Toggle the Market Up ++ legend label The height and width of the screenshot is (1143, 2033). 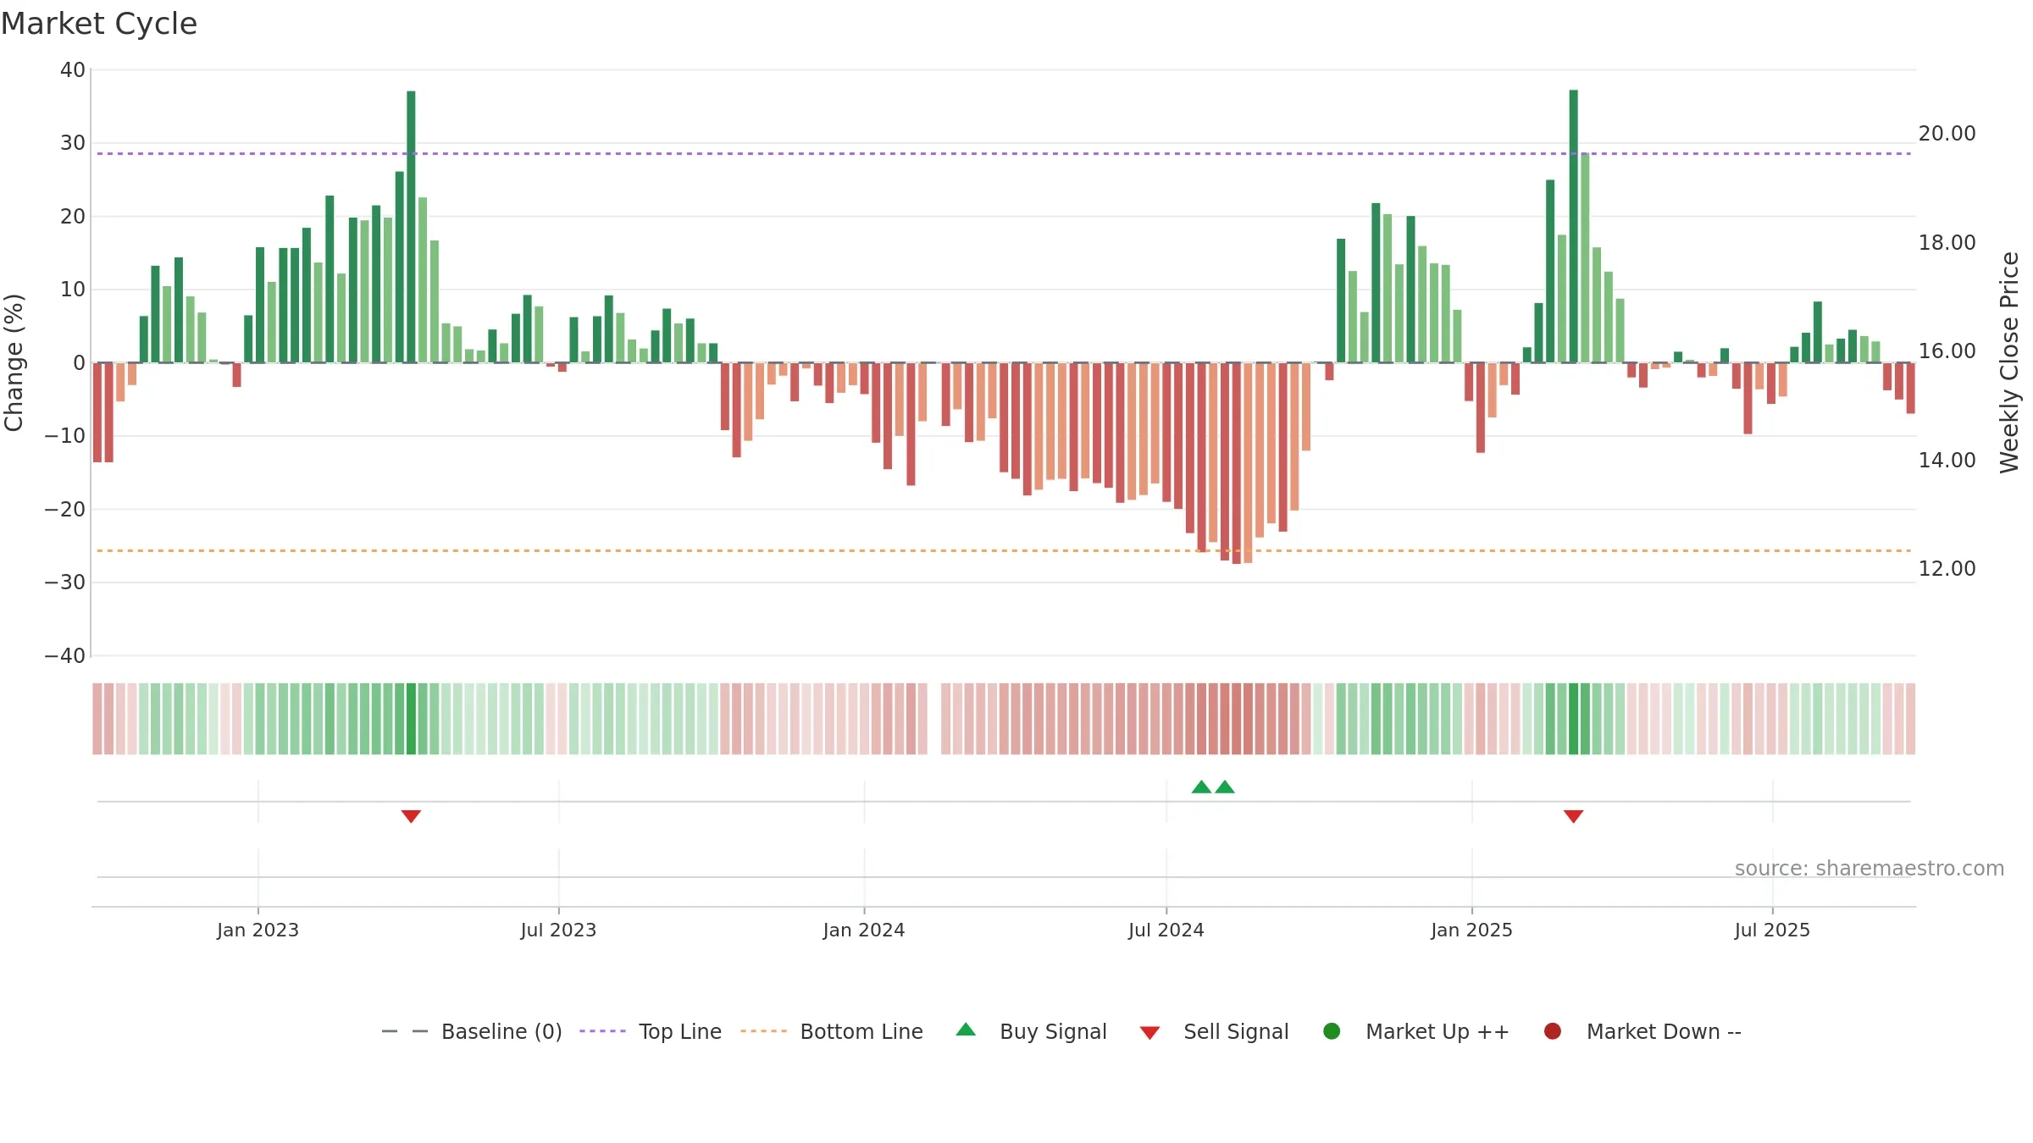[1438, 1031]
